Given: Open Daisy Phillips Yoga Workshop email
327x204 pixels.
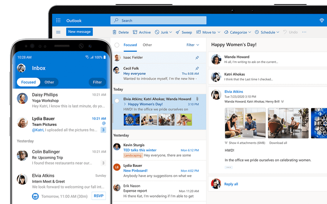Looking at the screenshot, I should pos(61,100).
